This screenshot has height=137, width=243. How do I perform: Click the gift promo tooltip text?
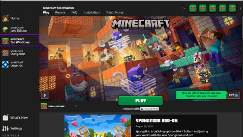click(201, 95)
